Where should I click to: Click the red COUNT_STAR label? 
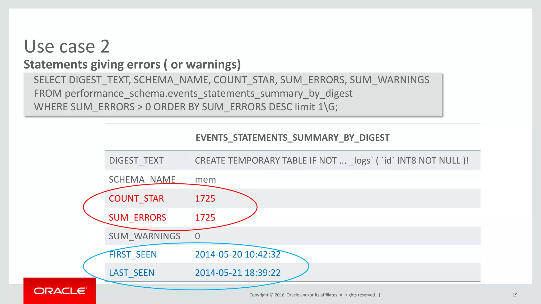136,198
